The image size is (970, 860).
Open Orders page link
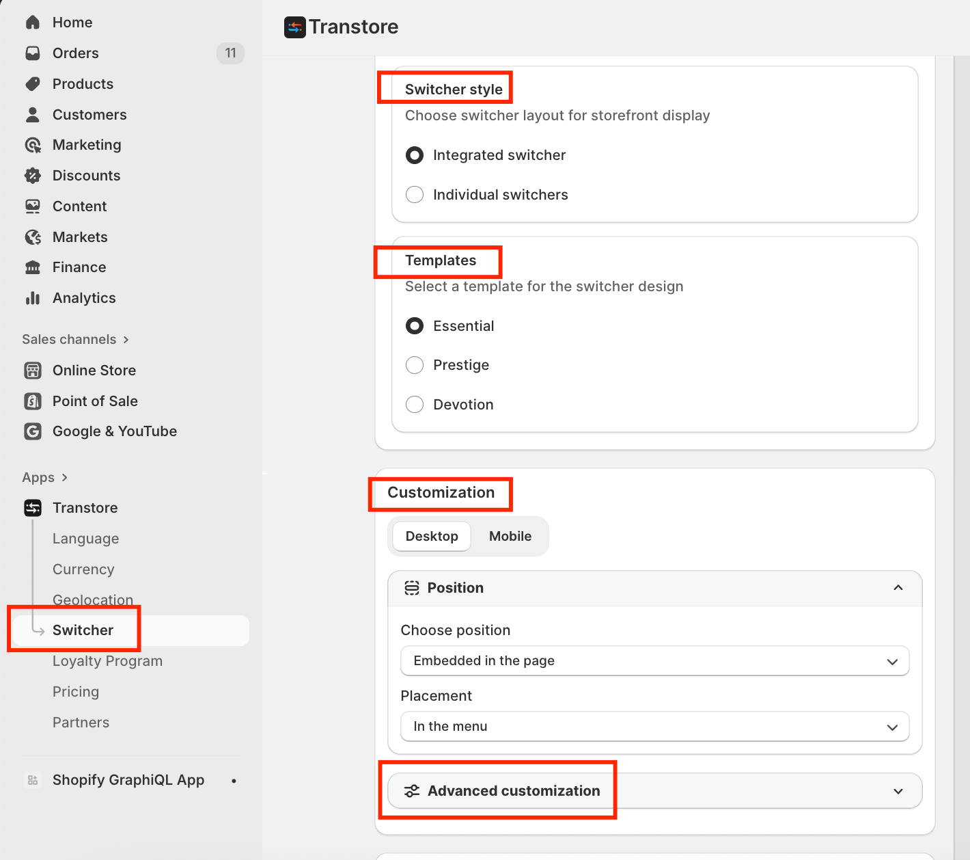pyautogui.click(x=76, y=53)
